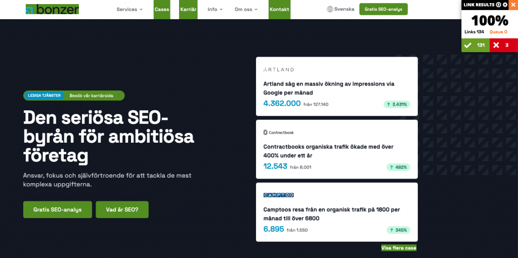The height and width of the screenshot is (258, 518).
Task: Close the Link Results panel
Action: click(x=512, y=5)
